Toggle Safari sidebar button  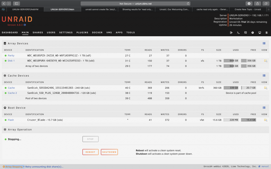tap(17, 4)
